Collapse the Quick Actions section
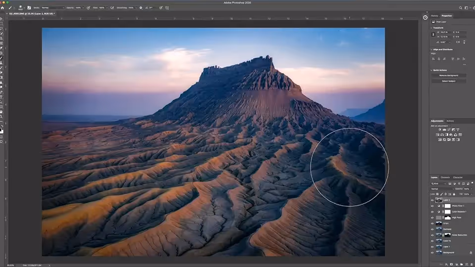 click(431, 70)
